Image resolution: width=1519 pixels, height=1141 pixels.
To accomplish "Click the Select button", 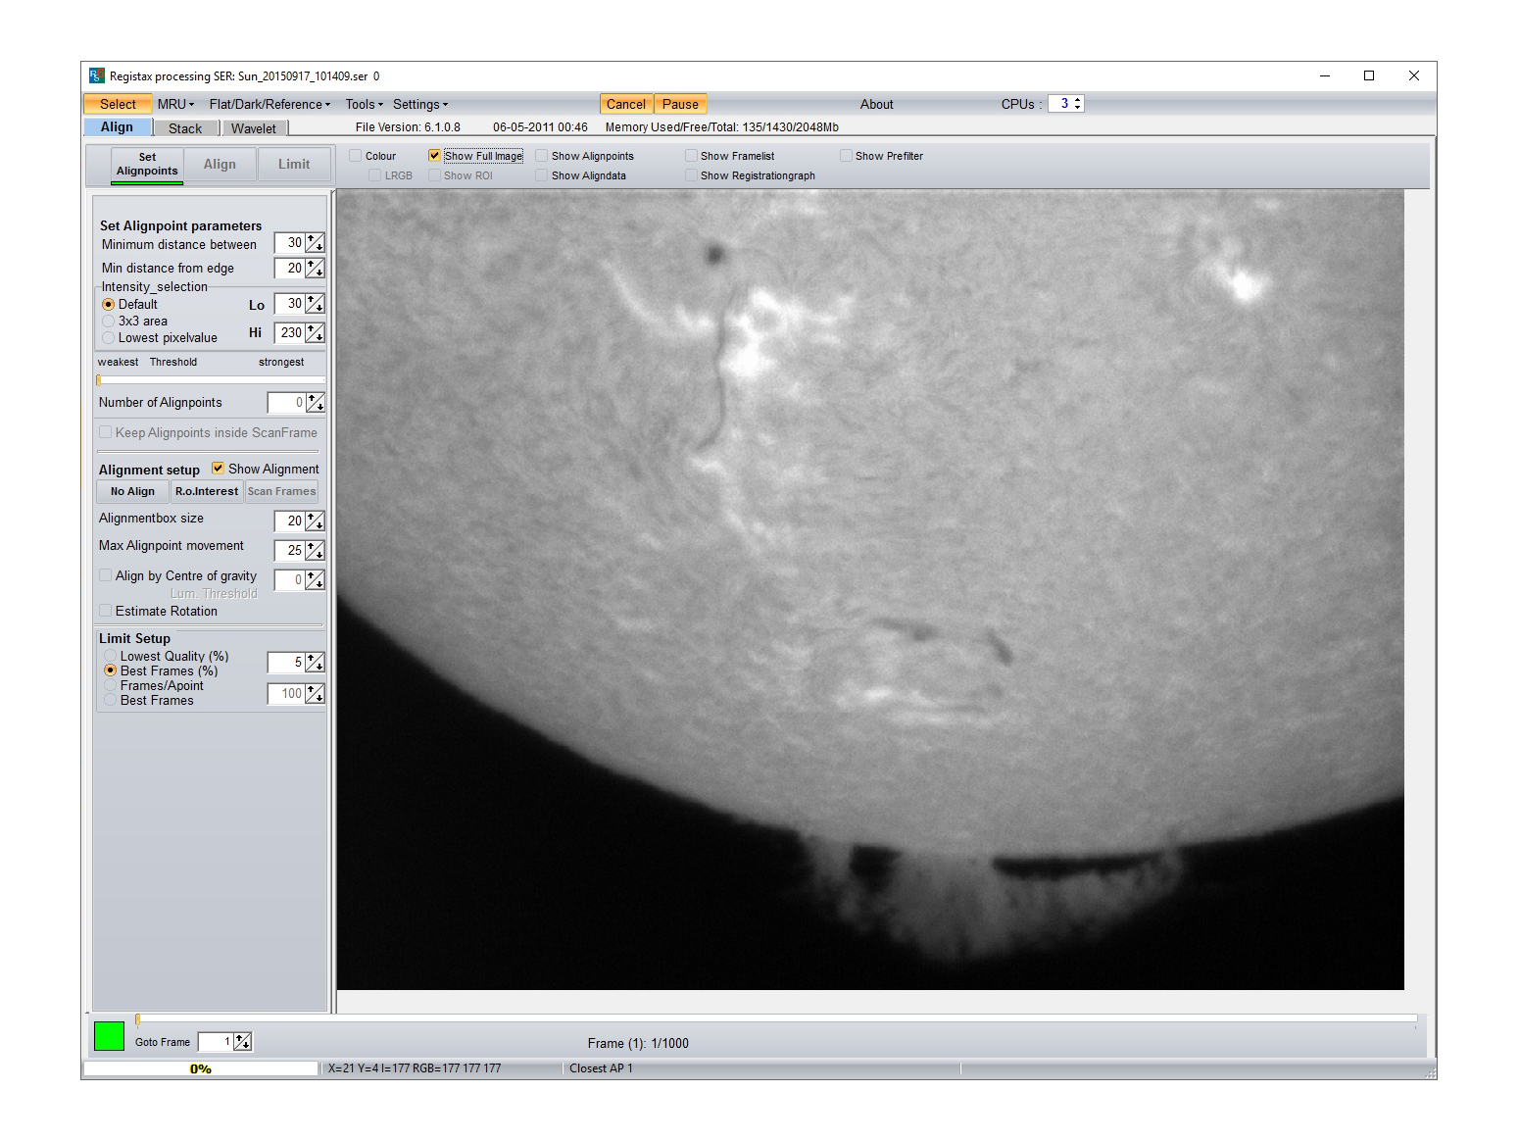I will pos(118,104).
